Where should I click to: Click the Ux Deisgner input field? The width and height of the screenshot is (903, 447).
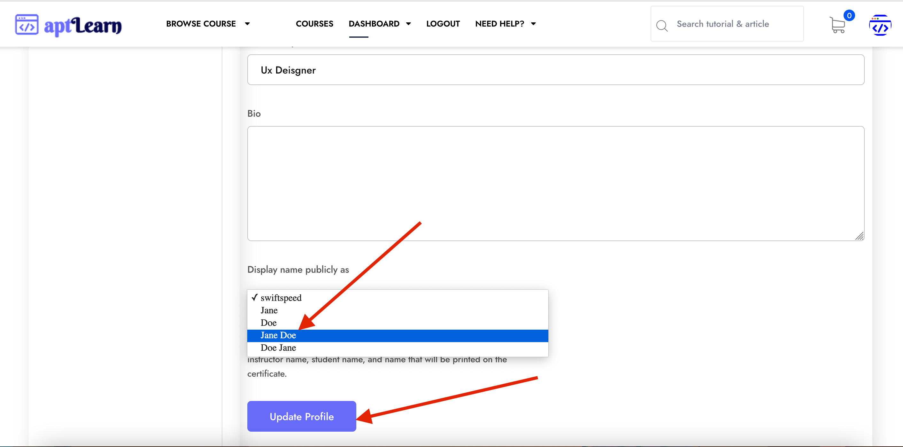556,70
